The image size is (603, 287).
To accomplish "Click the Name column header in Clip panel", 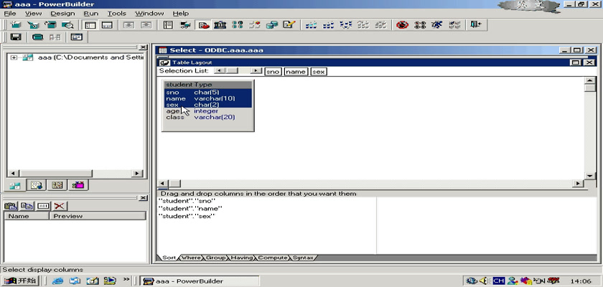I will point(27,216).
